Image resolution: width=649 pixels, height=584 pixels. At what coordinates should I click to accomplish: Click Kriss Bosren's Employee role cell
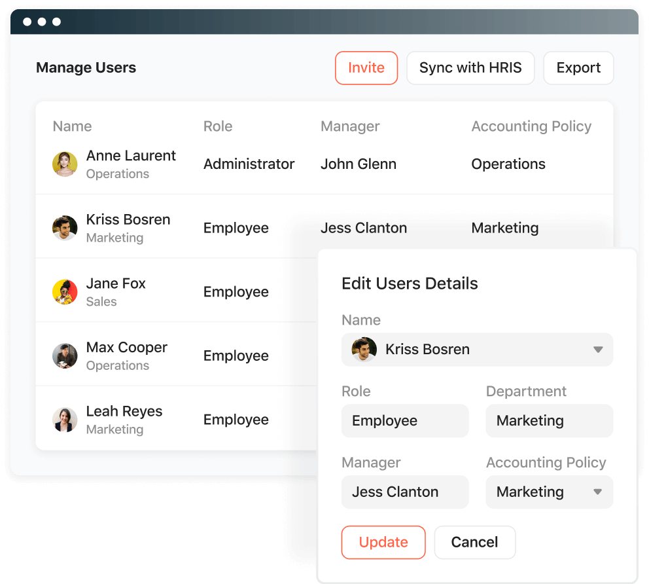tap(236, 228)
